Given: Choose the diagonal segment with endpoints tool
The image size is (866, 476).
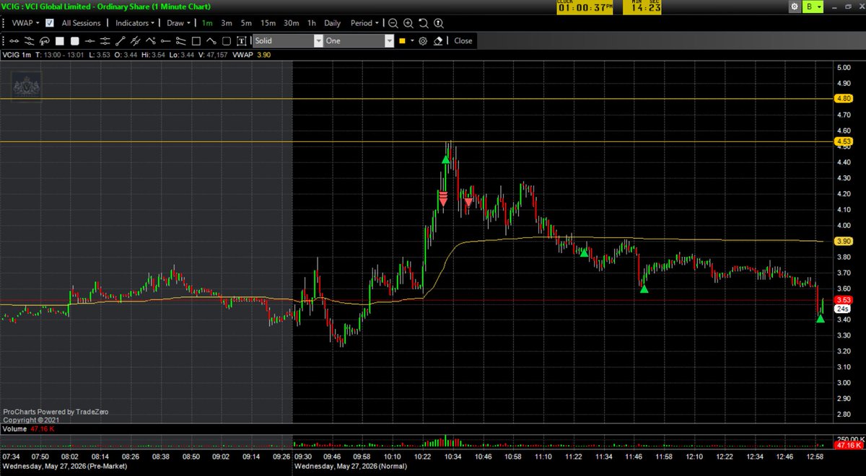Looking at the screenshot, I should click(x=120, y=41).
